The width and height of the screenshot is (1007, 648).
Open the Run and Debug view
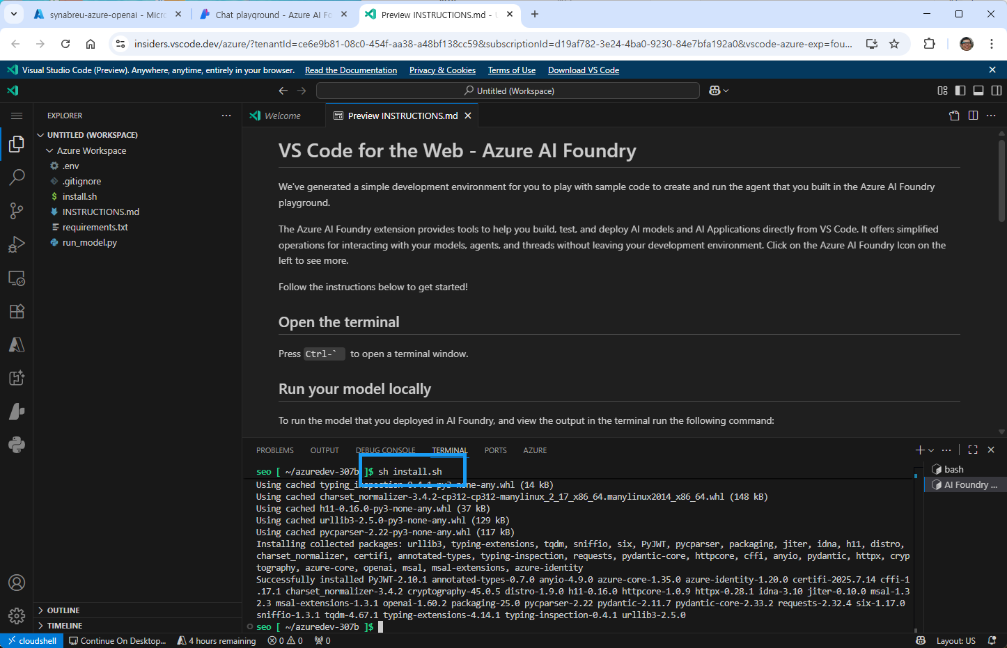[17, 244]
